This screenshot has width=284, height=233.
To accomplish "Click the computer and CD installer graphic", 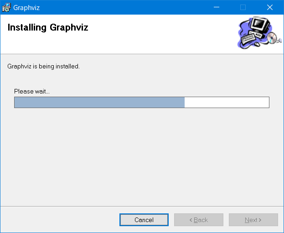I will [259, 33].
